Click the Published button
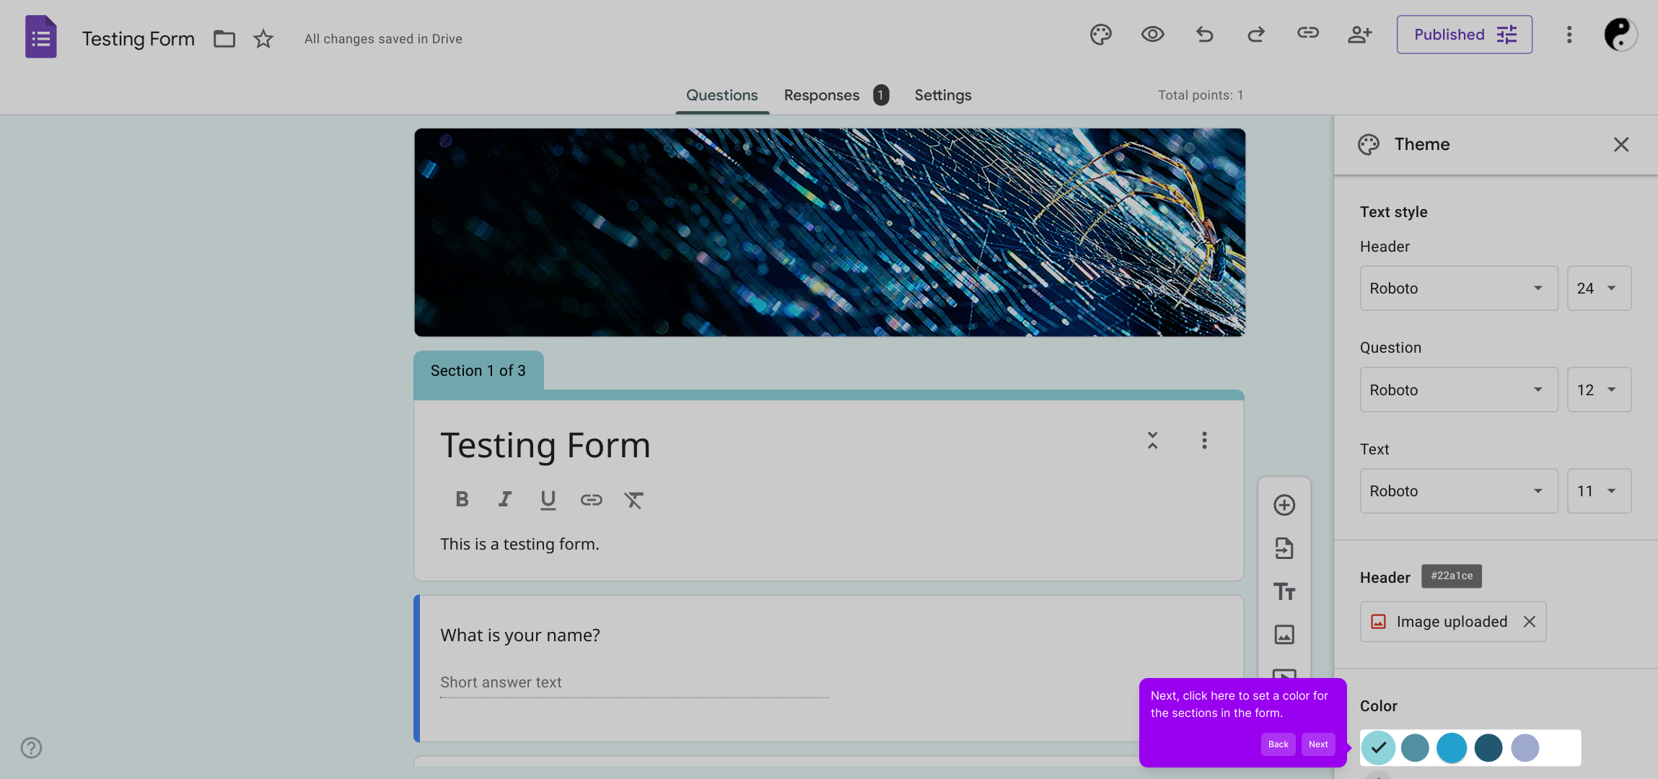Image resolution: width=1658 pixels, height=779 pixels. click(1464, 35)
